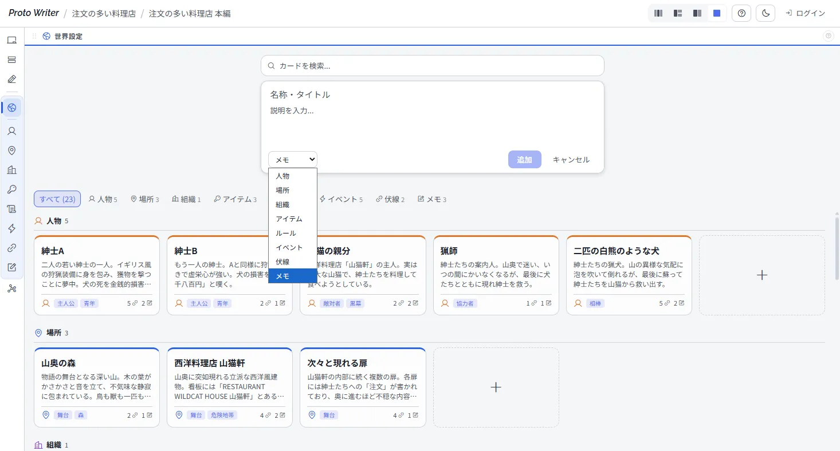Open the lightning event icon in sidebar
840x451 pixels.
[x=12, y=228]
